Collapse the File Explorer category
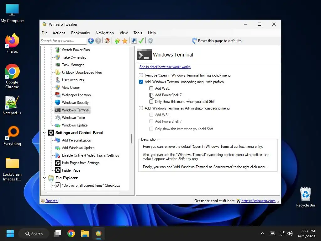Viewport: 321px width, 241px height. tap(45, 178)
